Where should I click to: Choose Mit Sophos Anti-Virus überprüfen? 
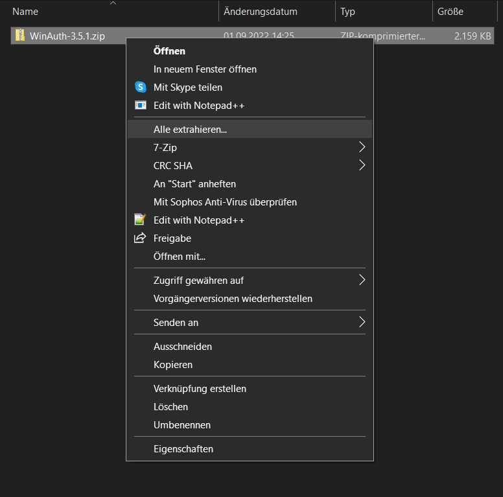(x=225, y=202)
